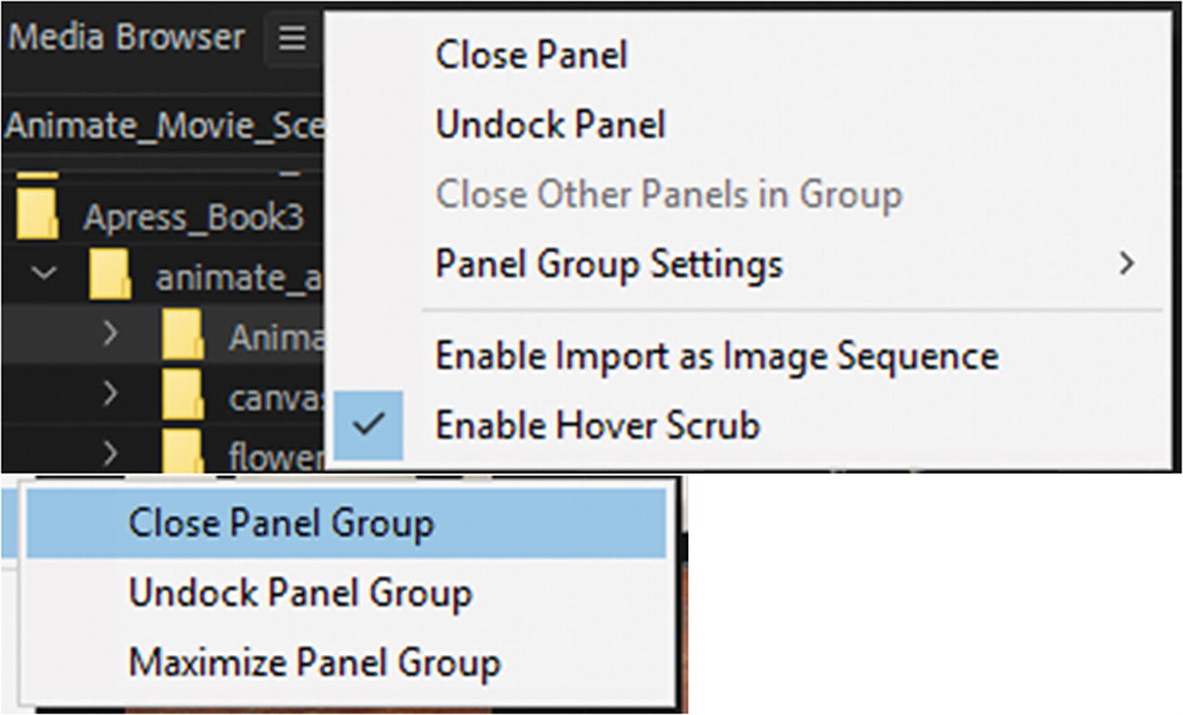The image size is (1183, 715).
Task: Expand the flower folder chevron
Action: pos(110,451)
